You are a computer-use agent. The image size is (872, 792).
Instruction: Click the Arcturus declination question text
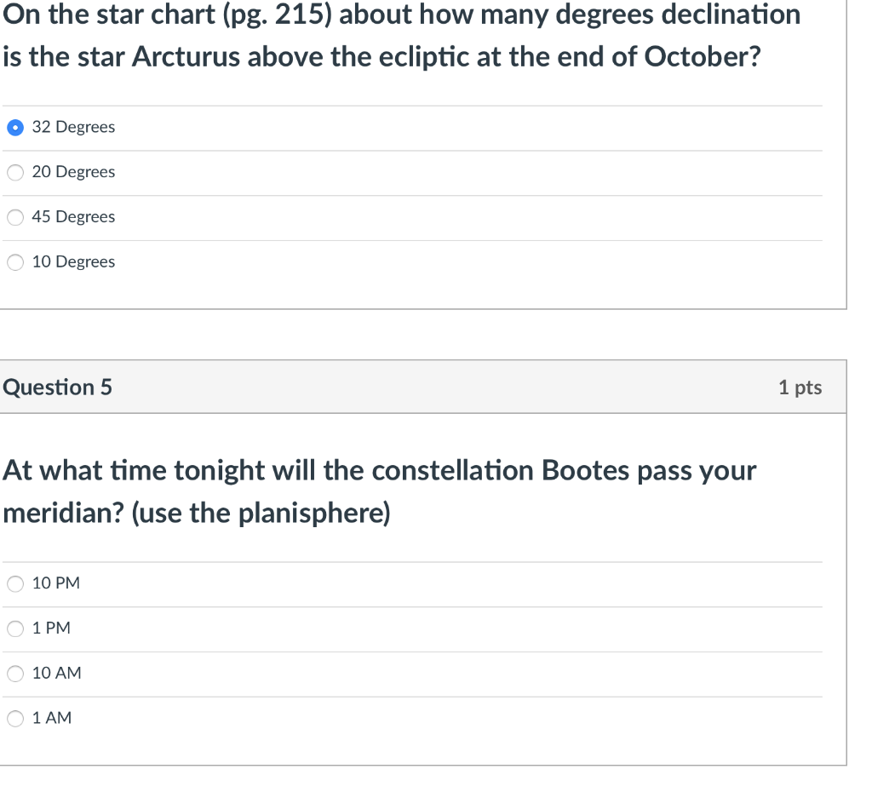(x=400, y=36)
